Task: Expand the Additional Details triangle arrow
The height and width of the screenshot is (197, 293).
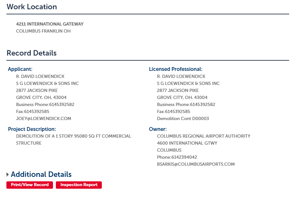Action: coord(7,175)
